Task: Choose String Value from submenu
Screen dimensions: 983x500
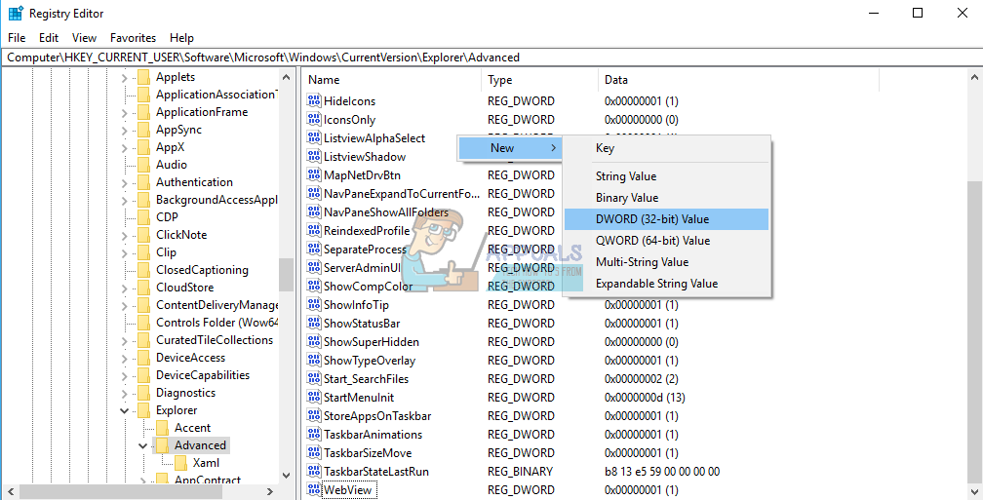Action: (x=666, y=176)
